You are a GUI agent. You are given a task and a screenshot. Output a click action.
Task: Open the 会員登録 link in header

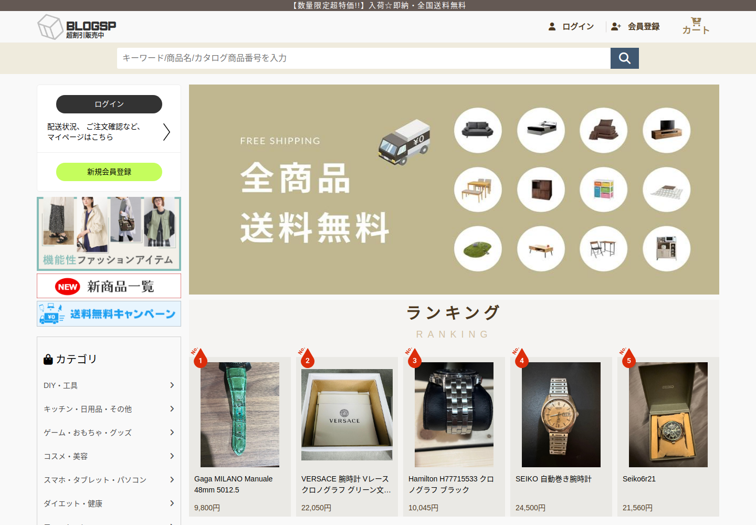(x=635, y=26)
